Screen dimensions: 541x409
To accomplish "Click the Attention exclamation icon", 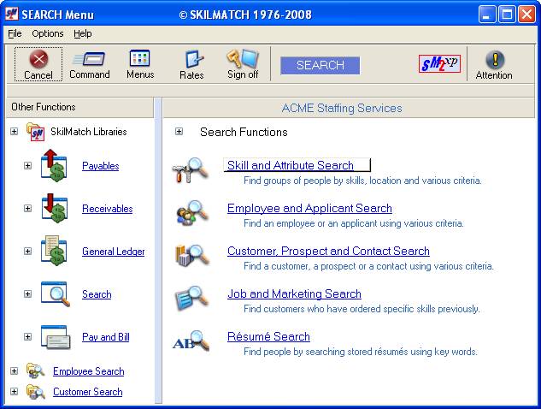I will (x=495, y=60).
